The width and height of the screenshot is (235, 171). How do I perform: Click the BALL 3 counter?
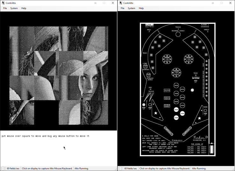pos(149,31)
